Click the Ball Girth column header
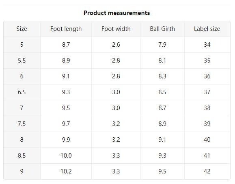The width and height of the screenshot is (235, 184). click(x=162, y=29)
